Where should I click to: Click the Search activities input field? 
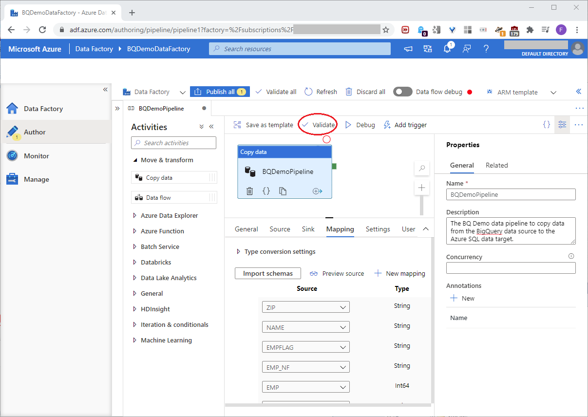pos(174,143)
